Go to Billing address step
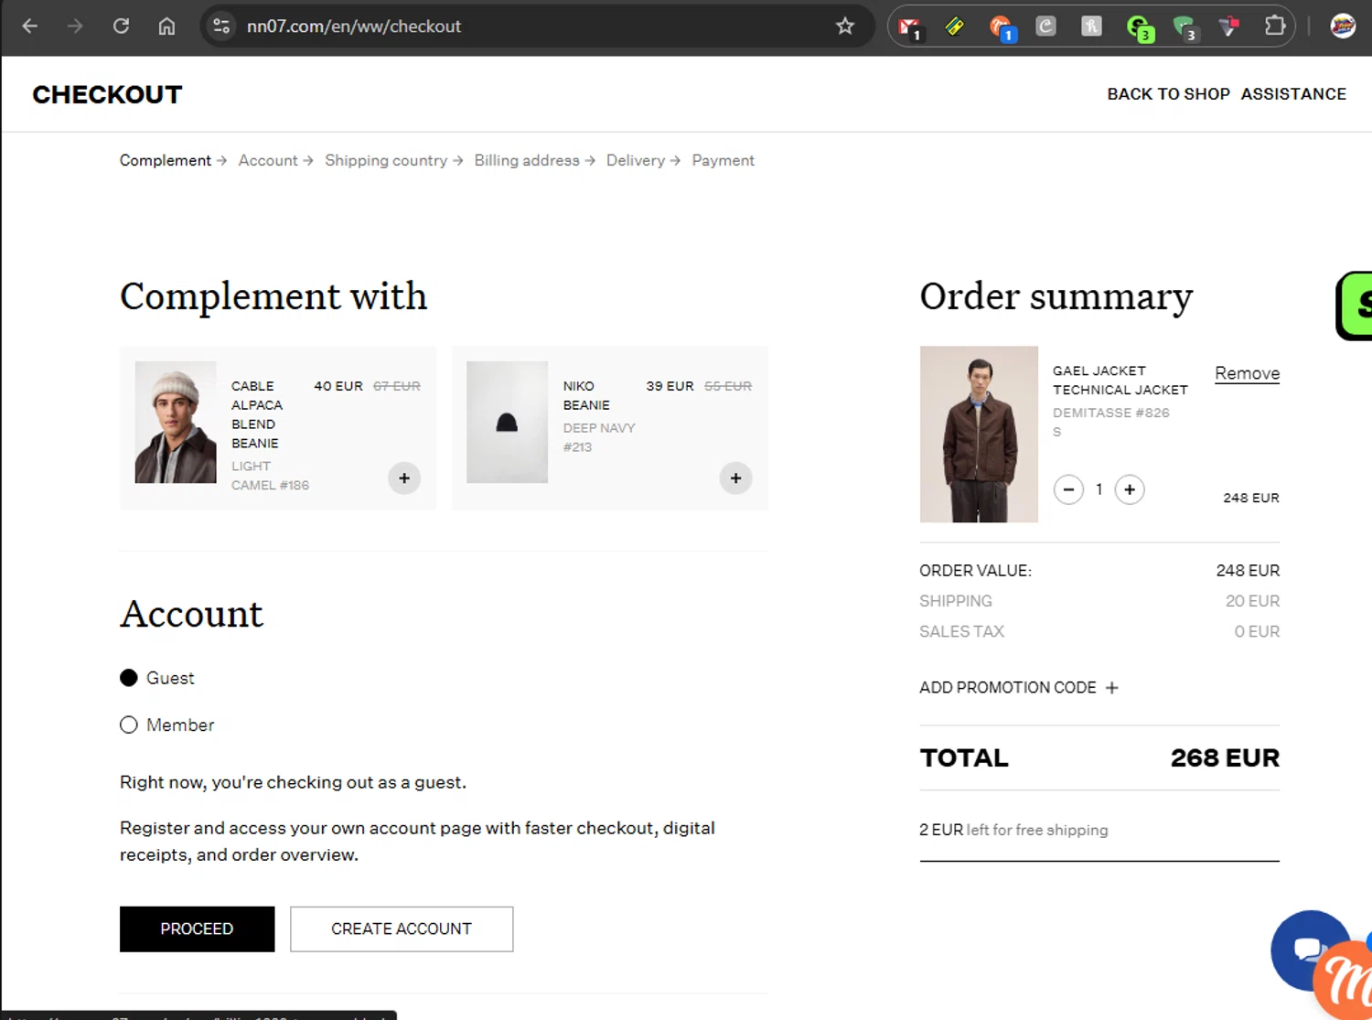This screenshot has width=1372, height=1020. click(x=527, y=160)
